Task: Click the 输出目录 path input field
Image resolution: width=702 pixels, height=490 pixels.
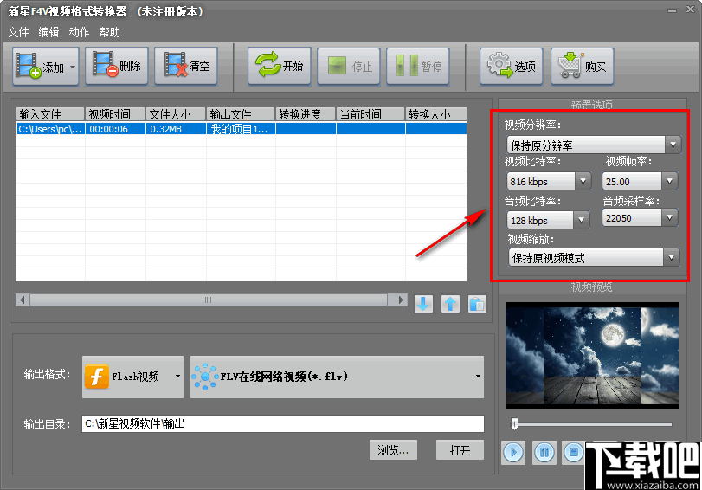Action: pos(283,423)
